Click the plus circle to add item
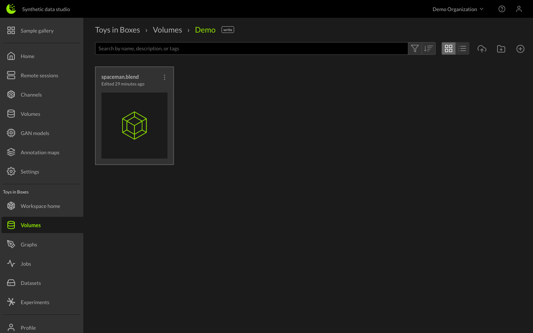This screenshot has height=333, width=533. tap(520, 48)
